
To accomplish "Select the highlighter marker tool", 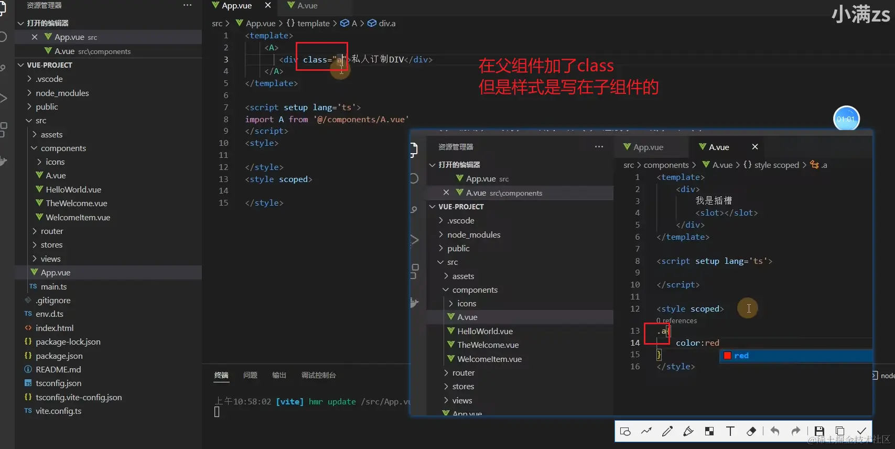I will (688, 431).
